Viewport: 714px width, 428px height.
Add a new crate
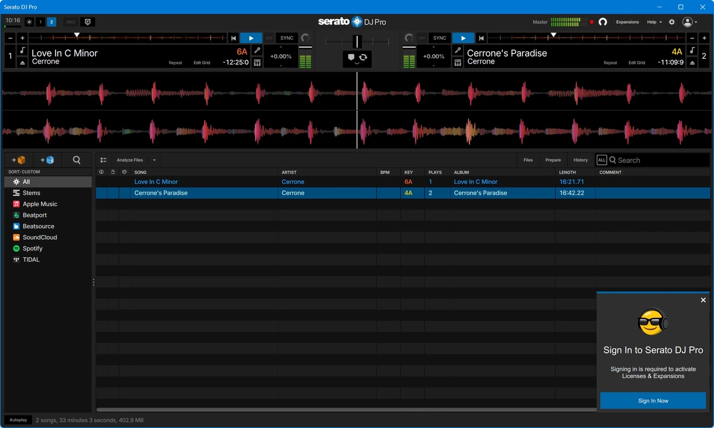coord(18,160)
